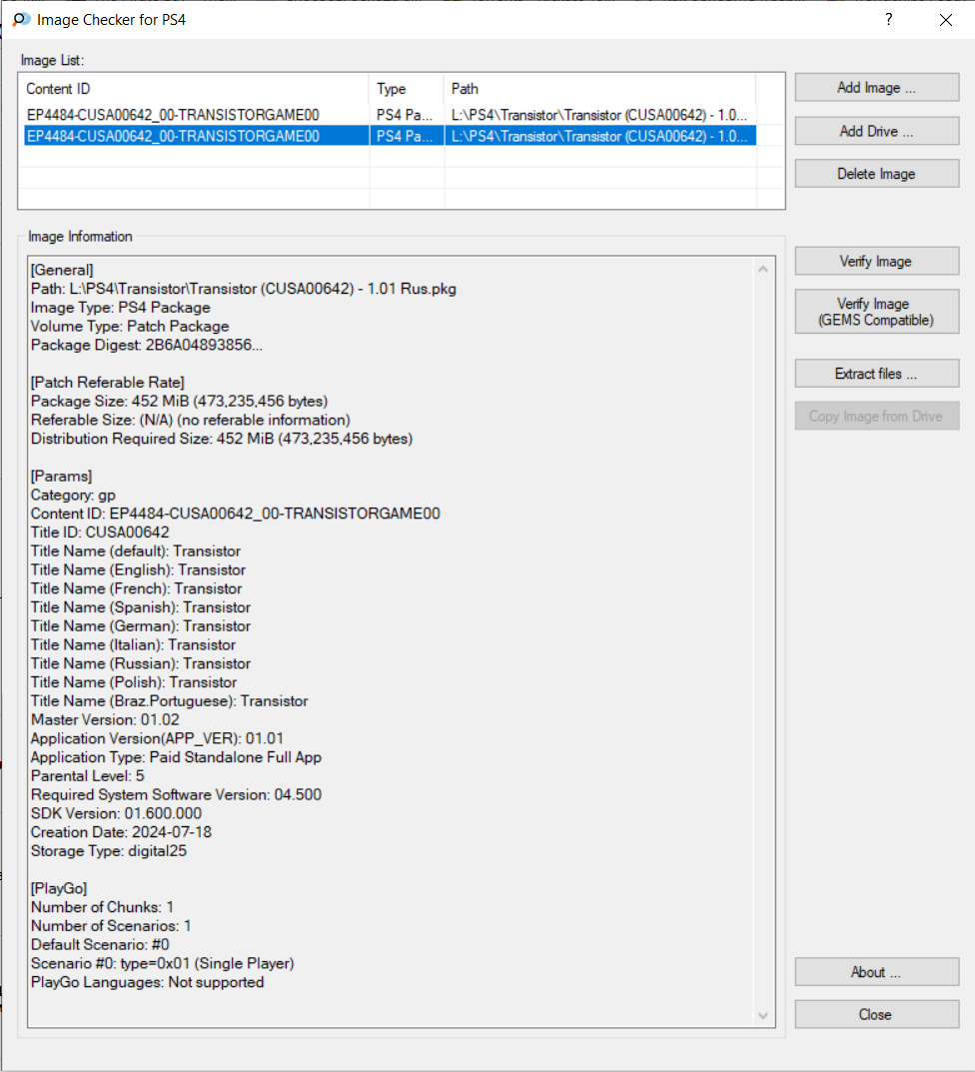Image resolution: width=975 pixels, height=1072 pixels.
Task: Click the Referable Size (N/A) line
Action: 190,420
